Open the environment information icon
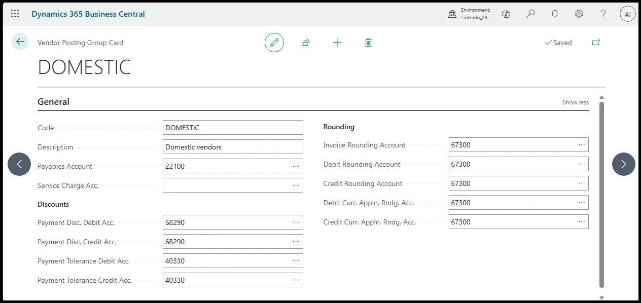 point(452,14)
